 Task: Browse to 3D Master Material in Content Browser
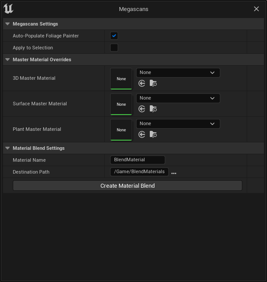(x=153, y=83)
